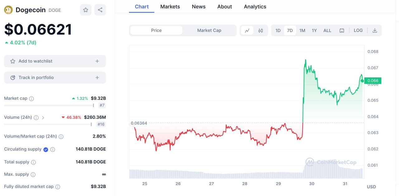The height and width of the screenshot is (196, 399).
Task: Download chart data via download icon
Action: [375, 30]
